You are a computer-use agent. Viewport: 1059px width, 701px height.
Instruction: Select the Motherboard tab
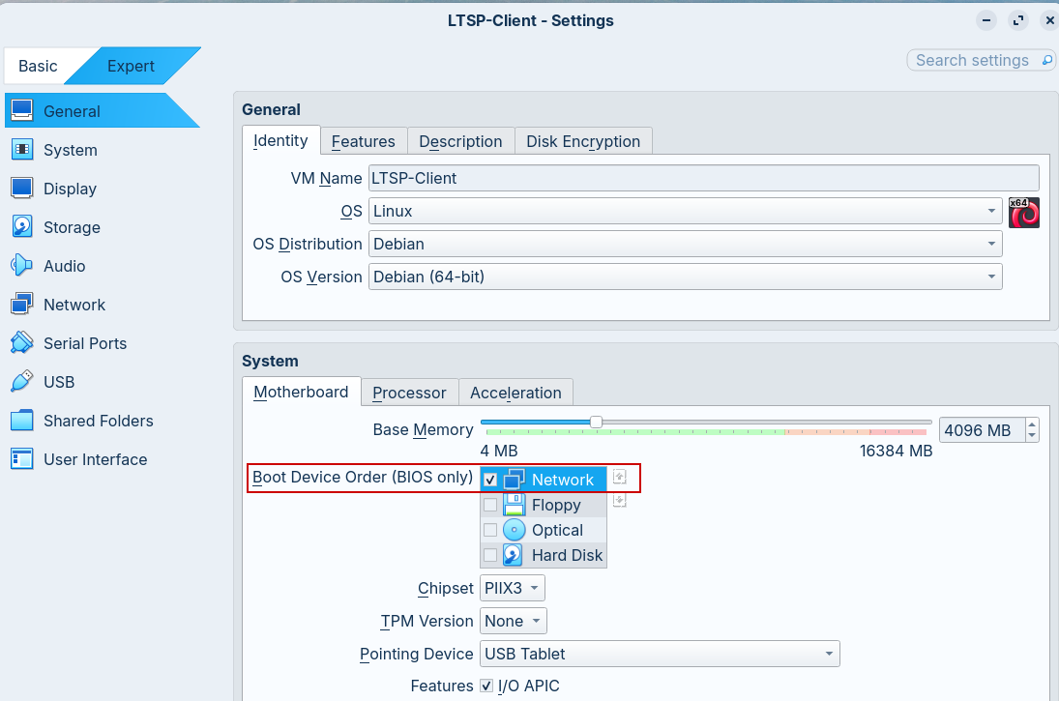(x=301, y=392)
